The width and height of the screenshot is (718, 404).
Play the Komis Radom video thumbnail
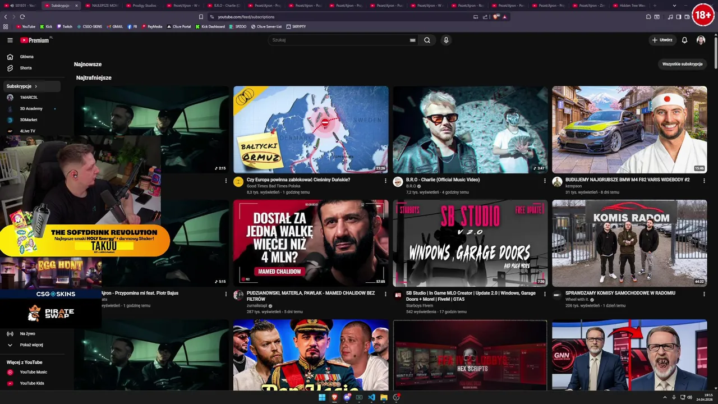(x=629, y=243)
